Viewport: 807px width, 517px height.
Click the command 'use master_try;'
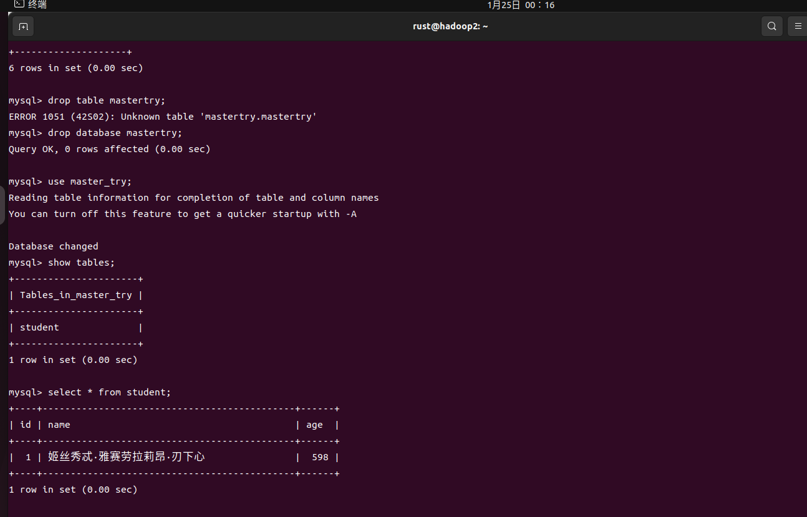(x=90, y=181)
